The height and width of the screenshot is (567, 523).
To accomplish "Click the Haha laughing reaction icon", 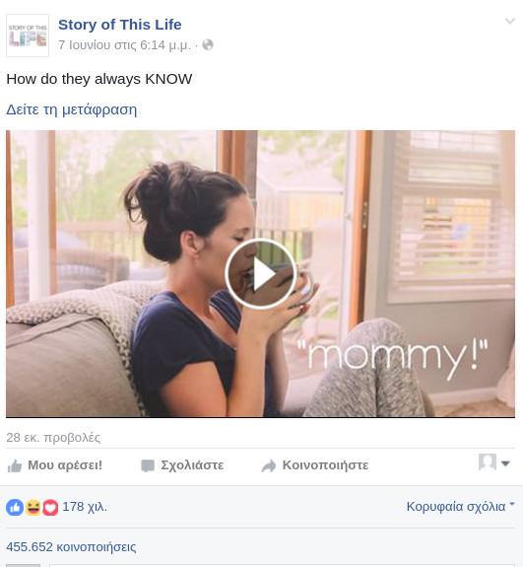I will 33,507.
